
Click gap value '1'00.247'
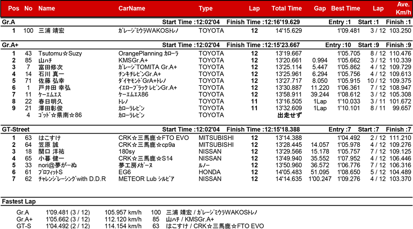pyautogui.click(x=320, y=179)
